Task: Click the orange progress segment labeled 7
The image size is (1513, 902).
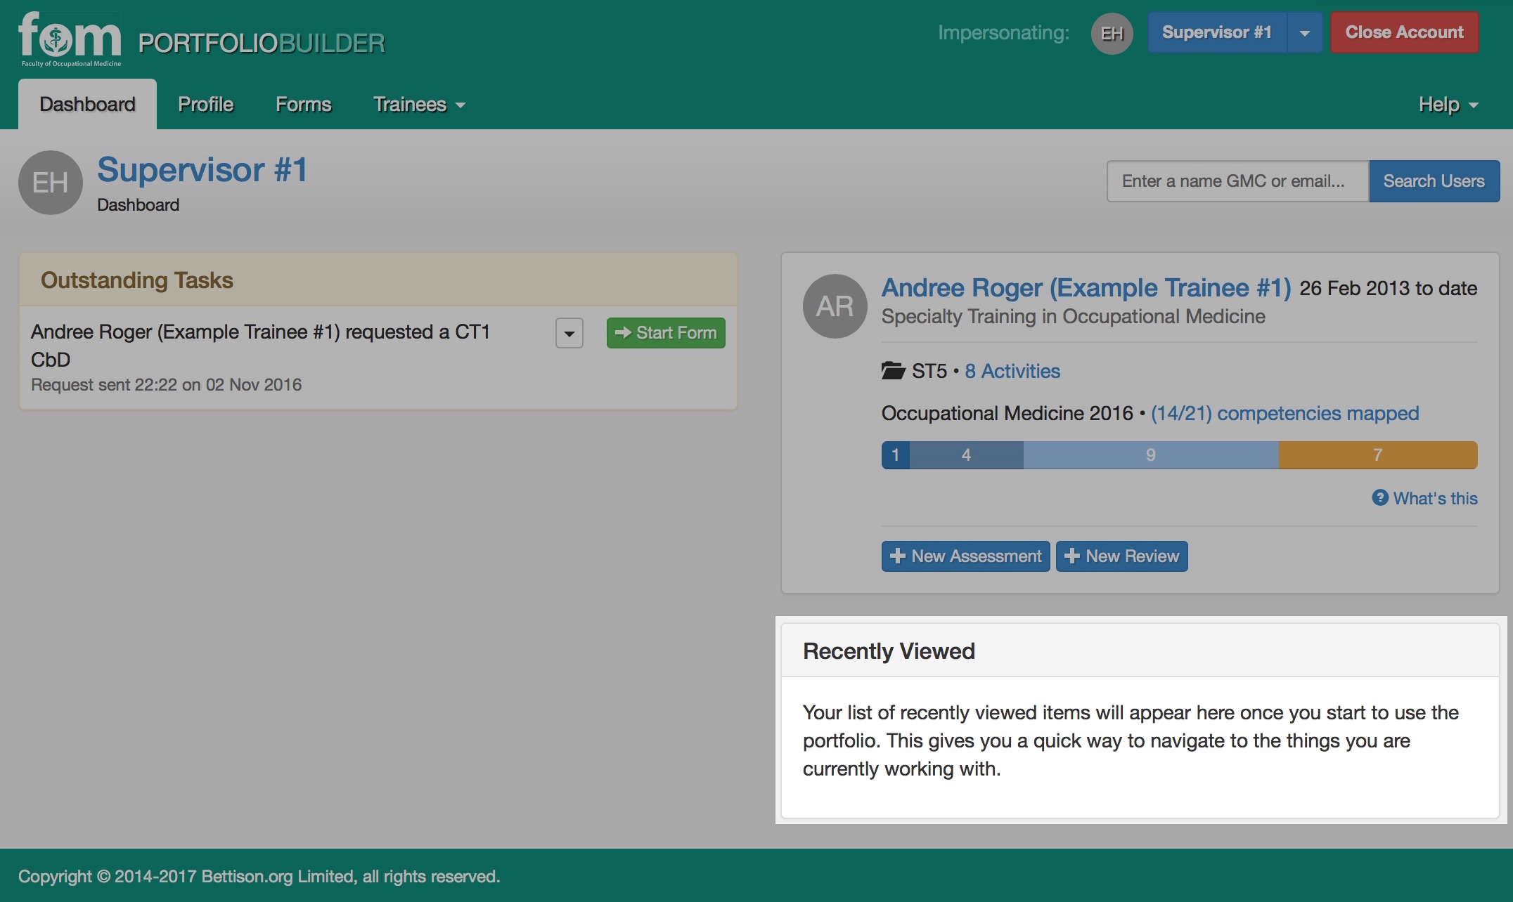Action: tap(1378, 455)
